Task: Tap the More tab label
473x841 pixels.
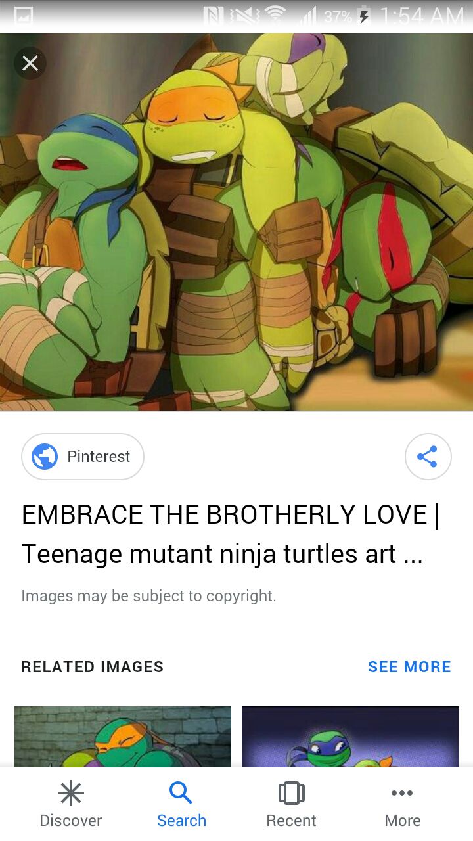Action: point(403,821)
